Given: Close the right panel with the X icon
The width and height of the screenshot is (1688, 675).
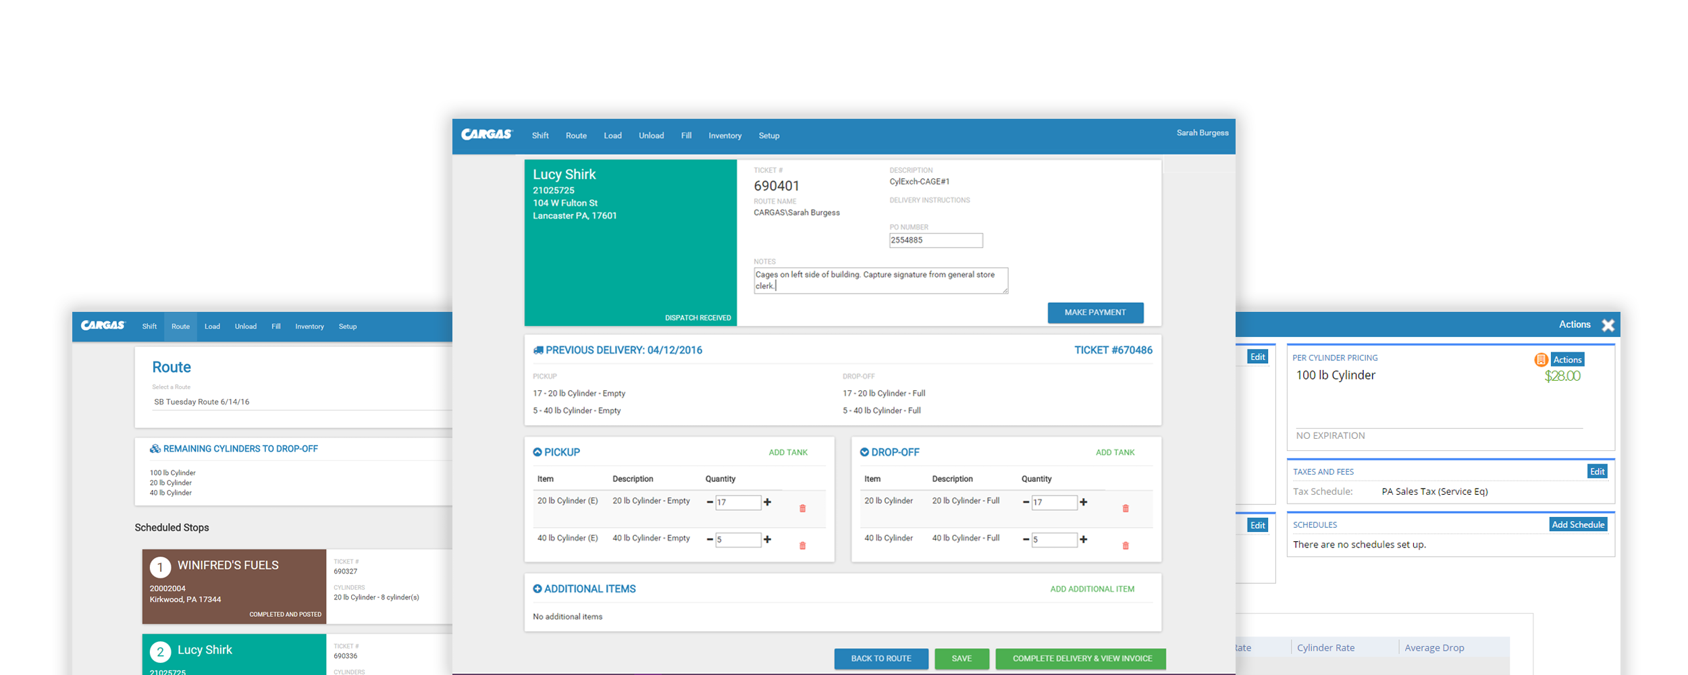Looking at the screenshot, I should pos(1608,325).
